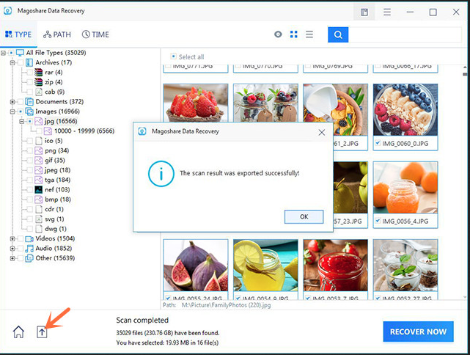Image resolution: width=470 pixels, height=355 pixels.
Task: Click the Documents folder icon
Action: coord(29,102)
